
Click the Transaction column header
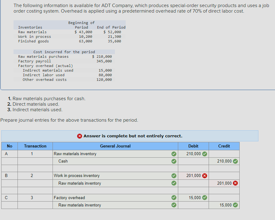pos(35,146)
